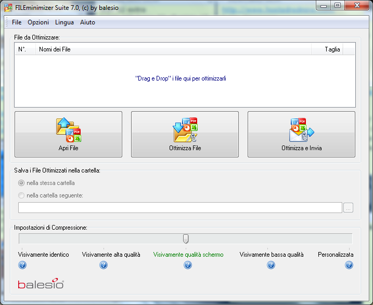Help icon under Visivamente bassa qualità

pyautogui.click(x=271, y=265)
